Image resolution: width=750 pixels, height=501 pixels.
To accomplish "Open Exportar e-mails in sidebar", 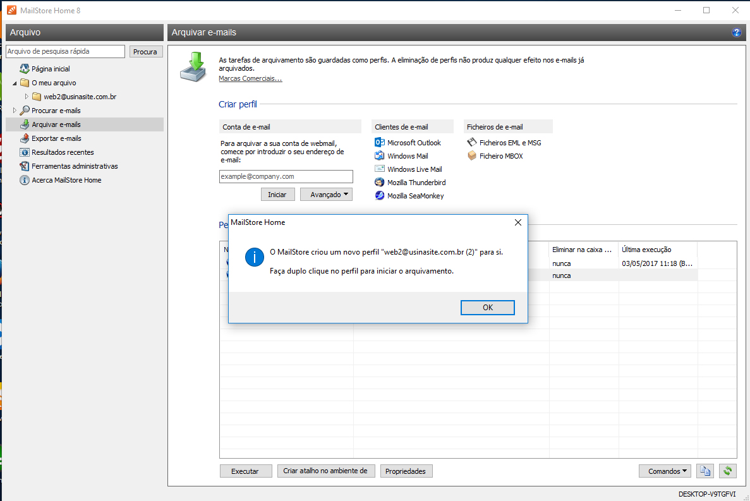I will pos(56,138).
